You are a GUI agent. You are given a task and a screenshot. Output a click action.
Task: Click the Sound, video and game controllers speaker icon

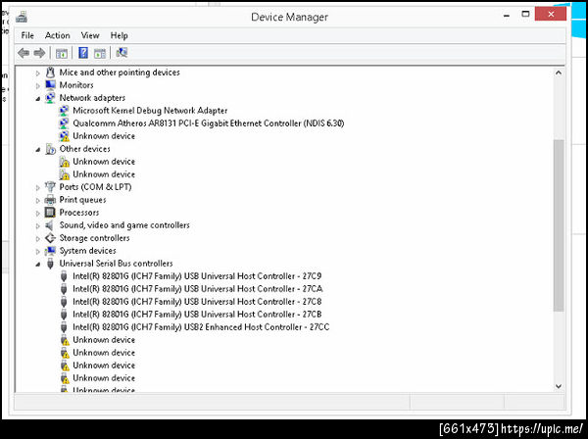pyautogui.click(x=50, y=225)
